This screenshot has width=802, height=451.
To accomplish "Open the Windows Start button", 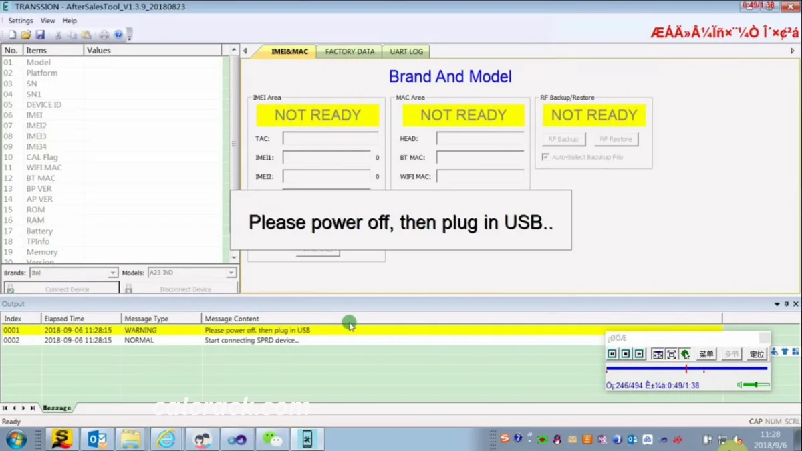I will coord(16,439).
